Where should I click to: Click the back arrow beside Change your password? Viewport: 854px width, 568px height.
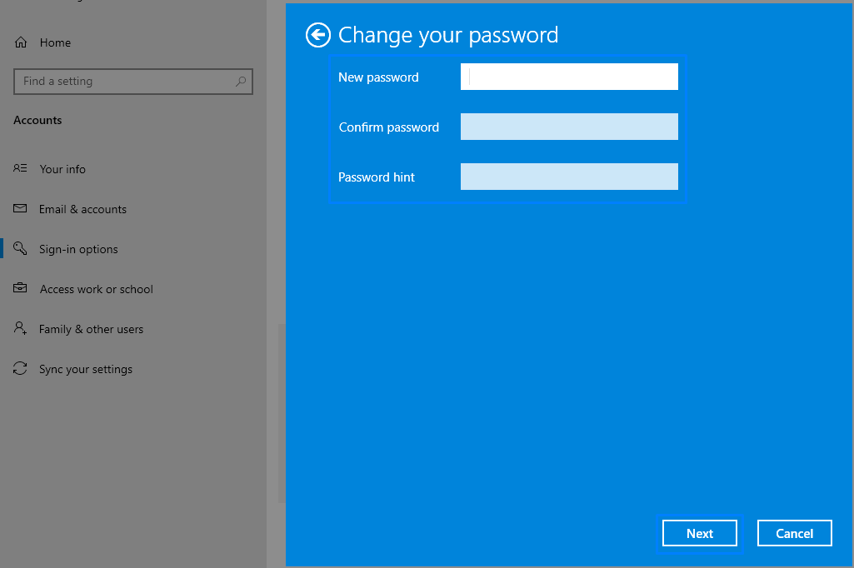318,36
